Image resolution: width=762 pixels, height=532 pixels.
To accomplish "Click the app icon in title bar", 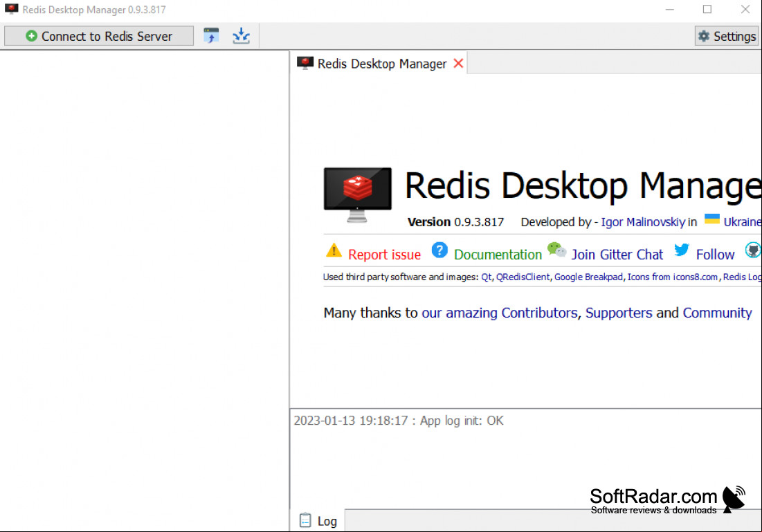I will [11, 9].
